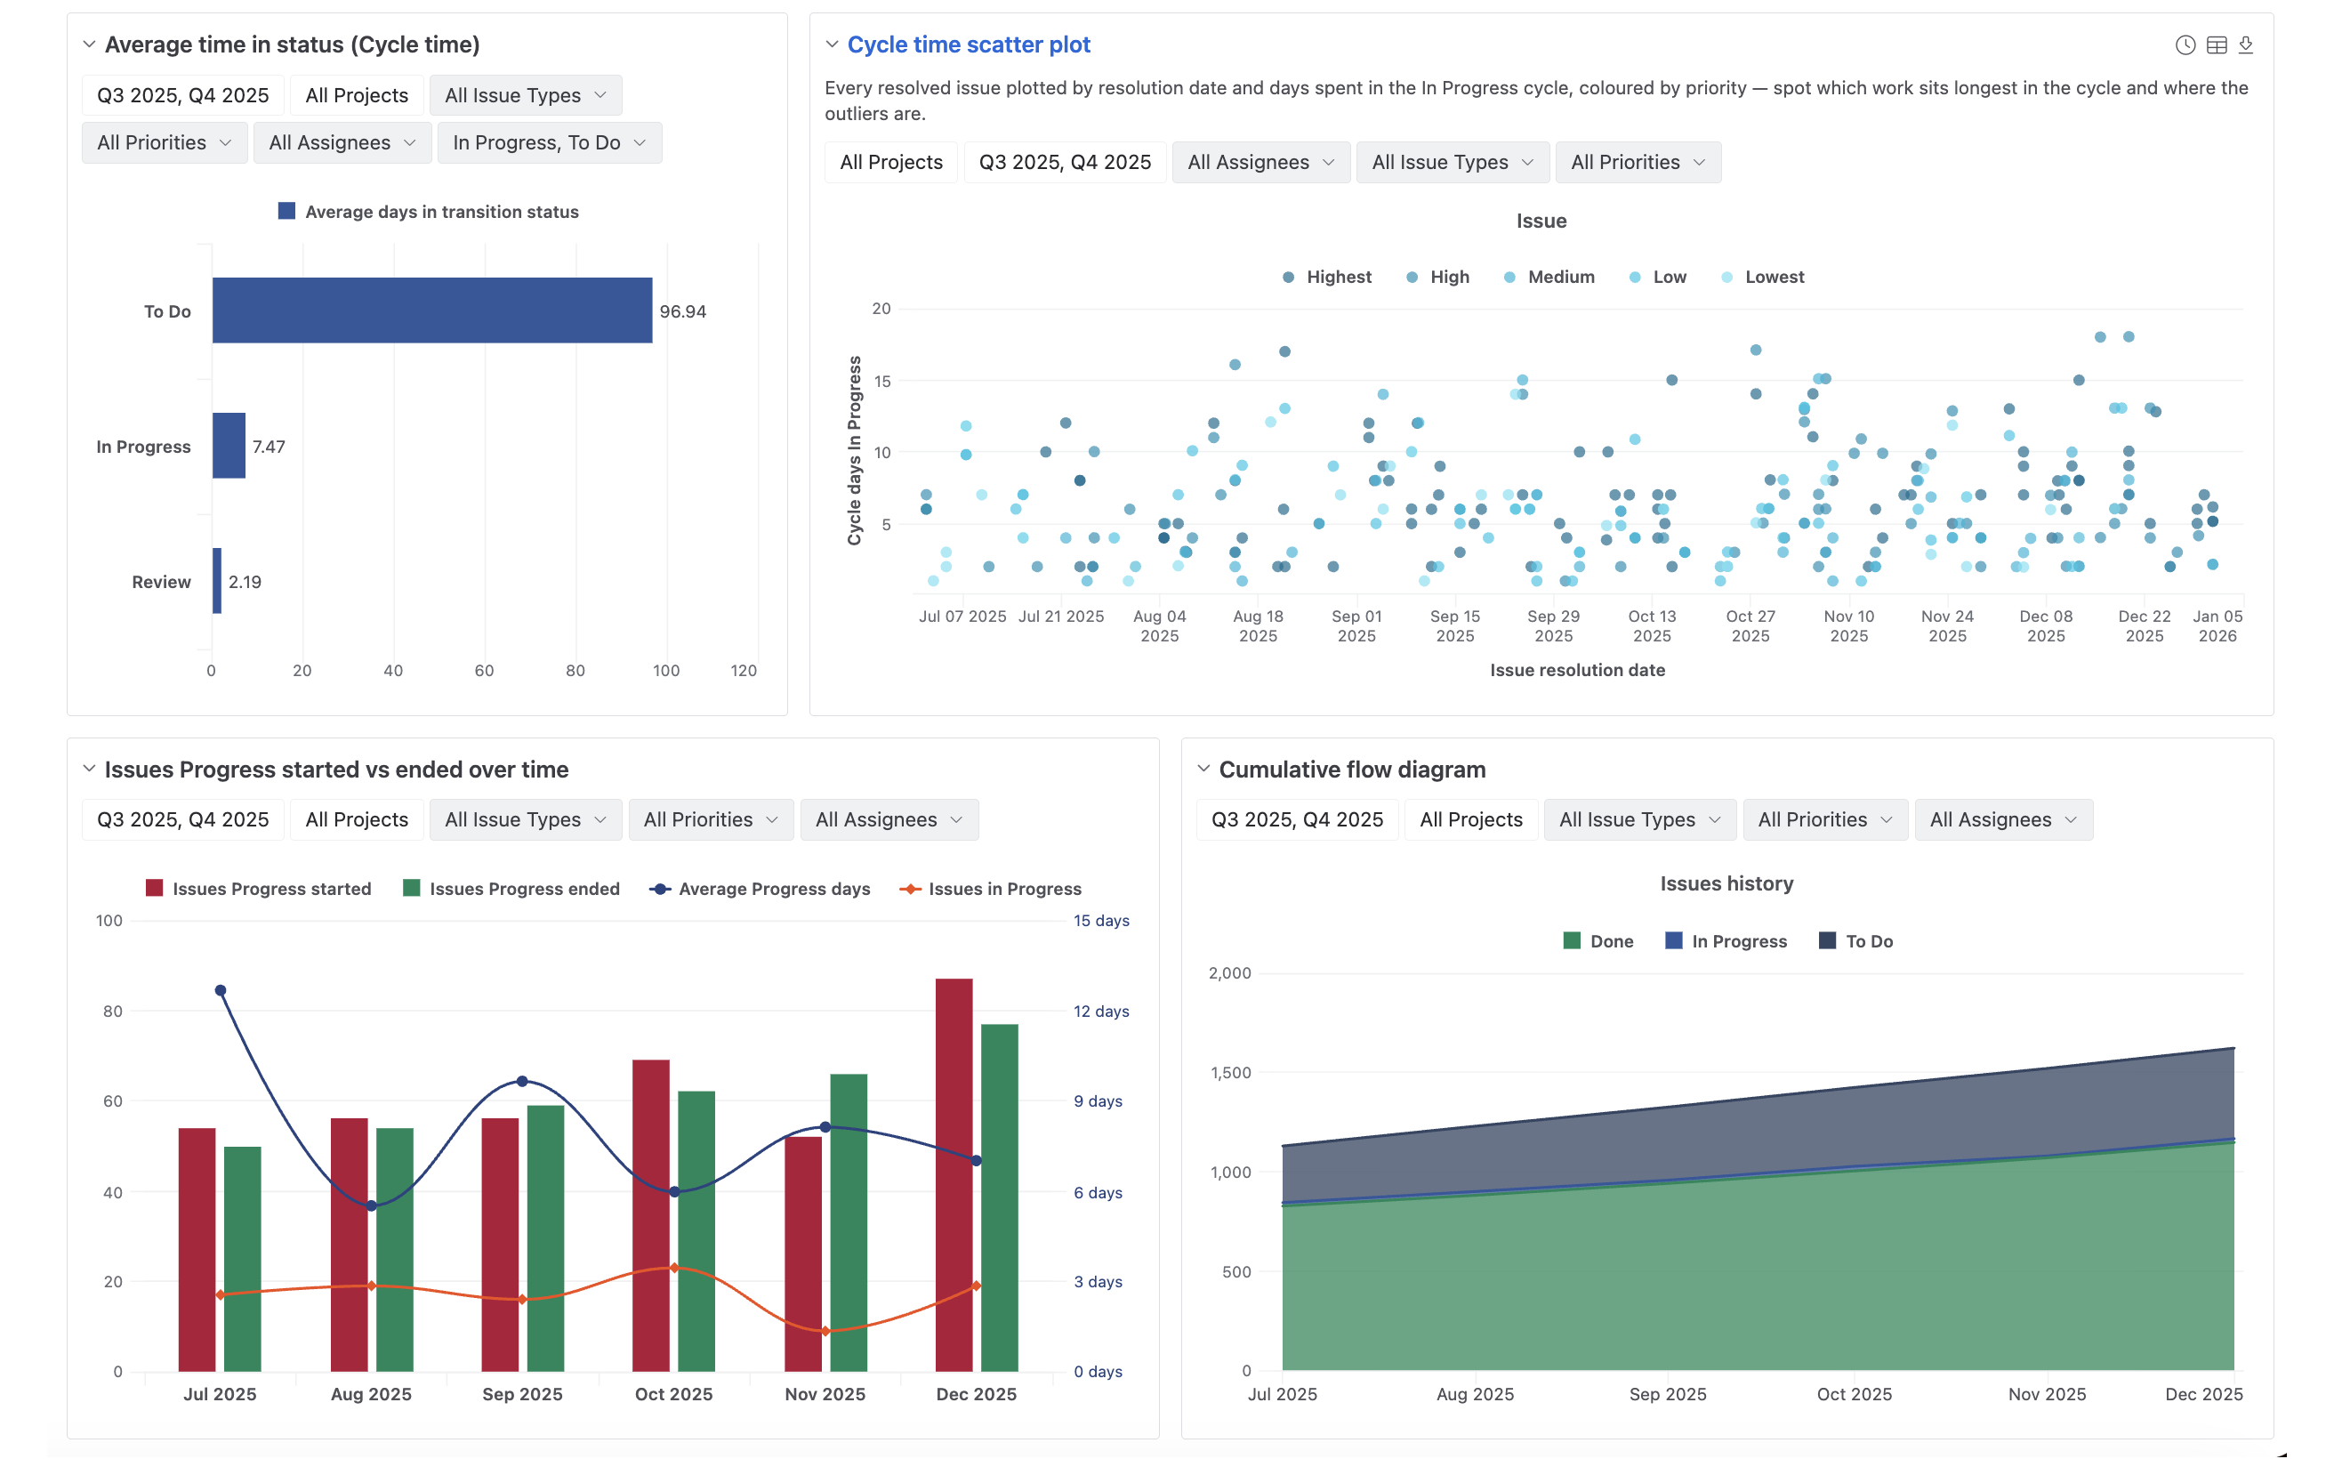2334x1459 pixels.
Task: Toggle Issues Progress started legend series
Action: tap(258, 889)
